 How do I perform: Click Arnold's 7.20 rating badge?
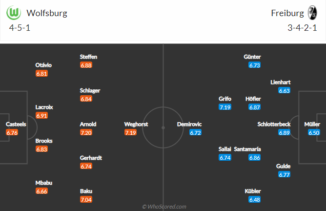click(x=86, y=132)
